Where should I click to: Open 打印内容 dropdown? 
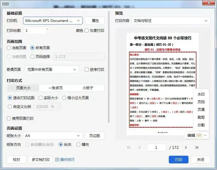point(171,21)
